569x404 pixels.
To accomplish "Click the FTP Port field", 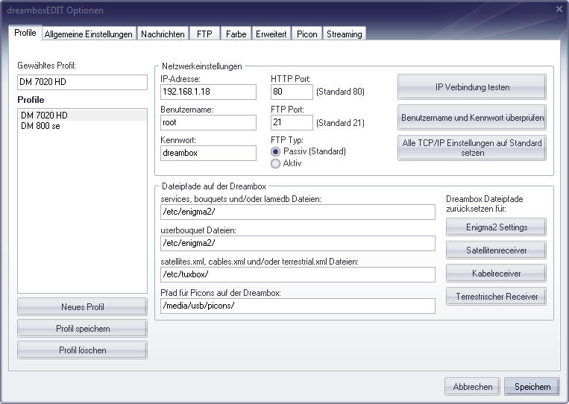I will (292, 122).
